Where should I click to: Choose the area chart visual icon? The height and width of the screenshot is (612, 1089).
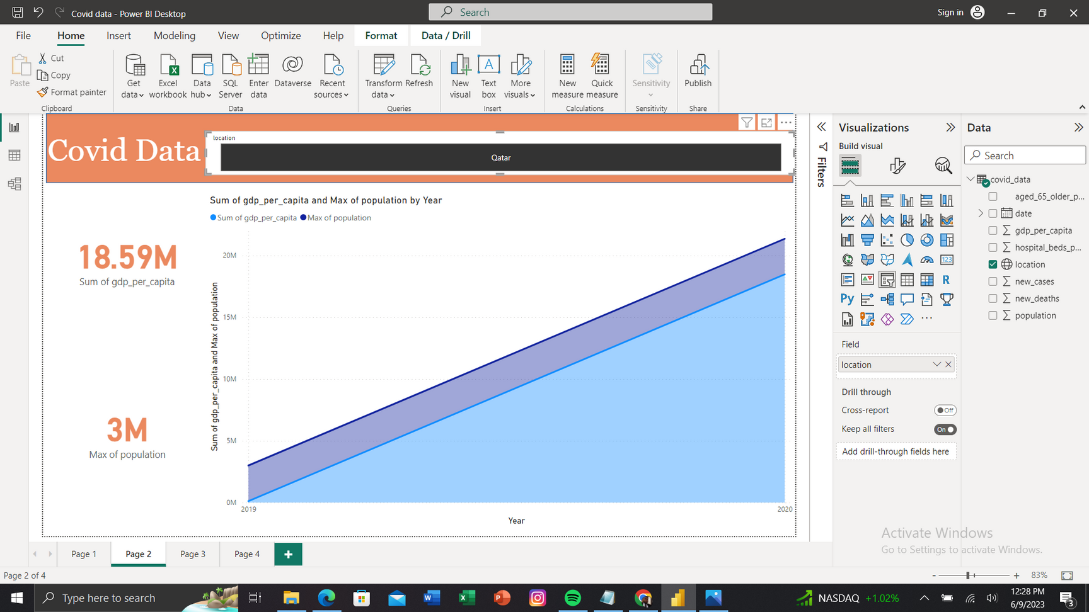(x=867, y=220)
